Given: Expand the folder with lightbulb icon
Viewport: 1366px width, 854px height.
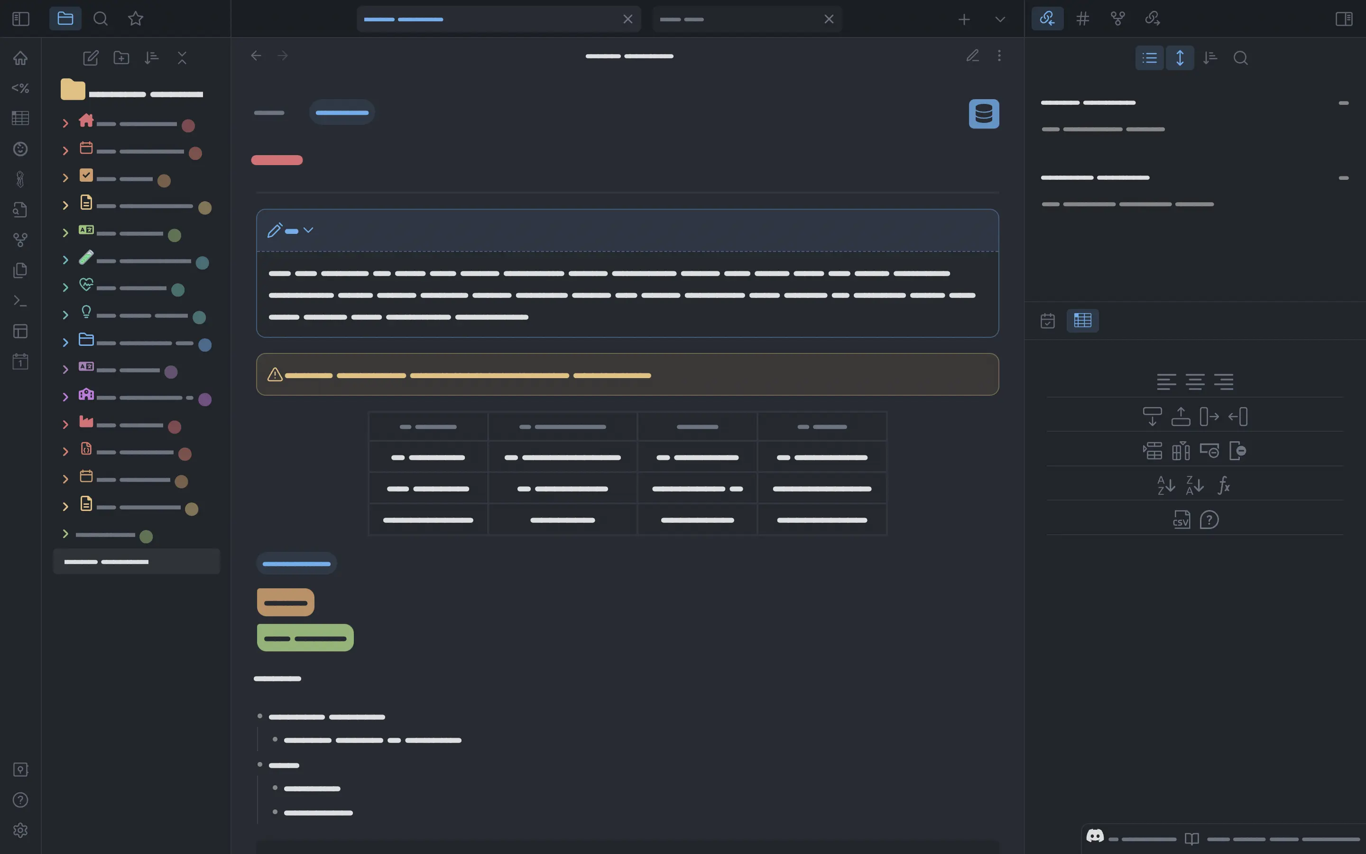Looking at the screenshot, I should [x=65, y=315].
